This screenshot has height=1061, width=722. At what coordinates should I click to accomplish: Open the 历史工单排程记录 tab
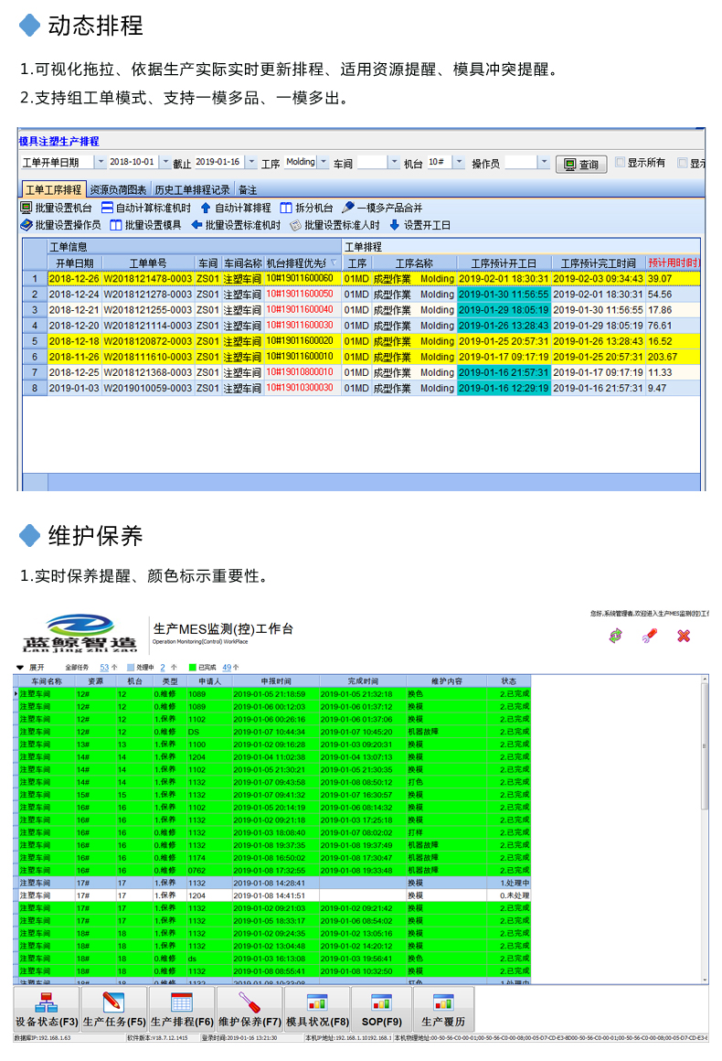pyautogui.click(x=192, y=190)
